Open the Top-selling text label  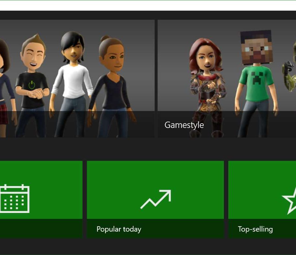click(255, 229)
